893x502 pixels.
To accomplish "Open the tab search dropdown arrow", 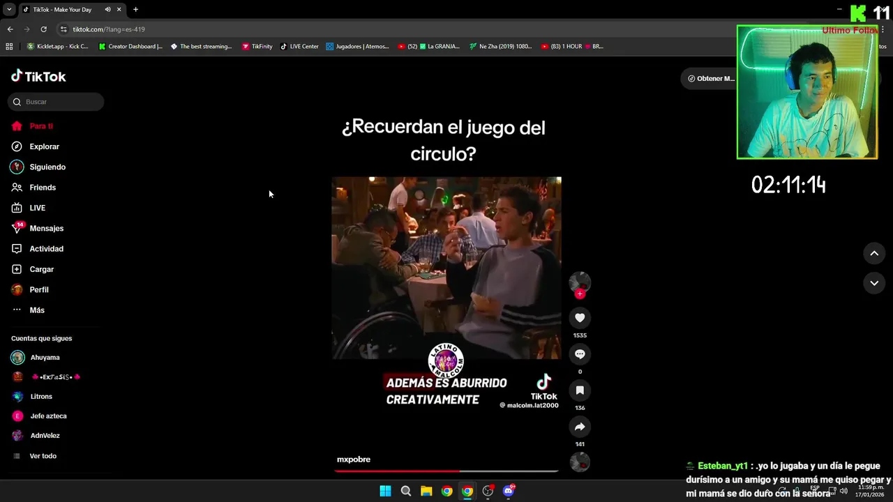I will coord(9,10).
